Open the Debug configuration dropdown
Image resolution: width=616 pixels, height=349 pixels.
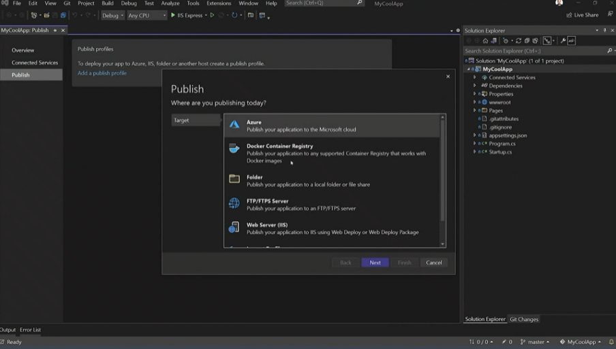click(112, 15)
